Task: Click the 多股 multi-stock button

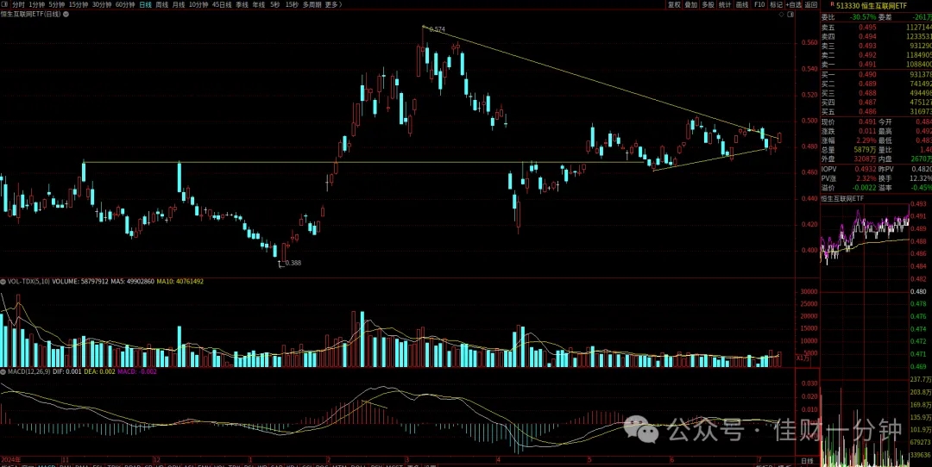Action: [708, 4]
